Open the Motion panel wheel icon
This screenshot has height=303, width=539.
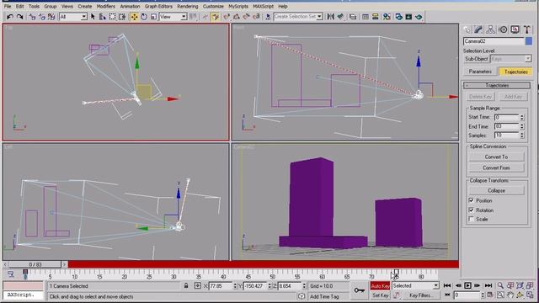(x=503, y=30)
